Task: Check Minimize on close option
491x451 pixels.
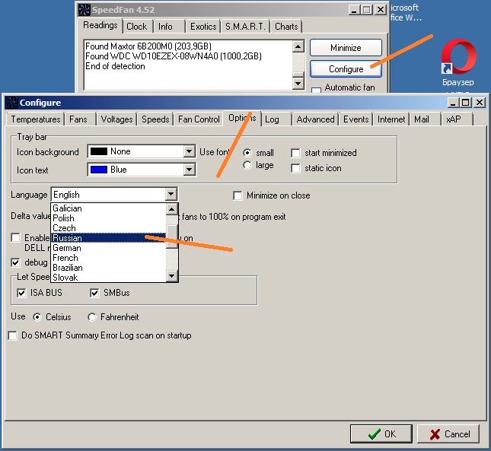Action: point(238,195)
